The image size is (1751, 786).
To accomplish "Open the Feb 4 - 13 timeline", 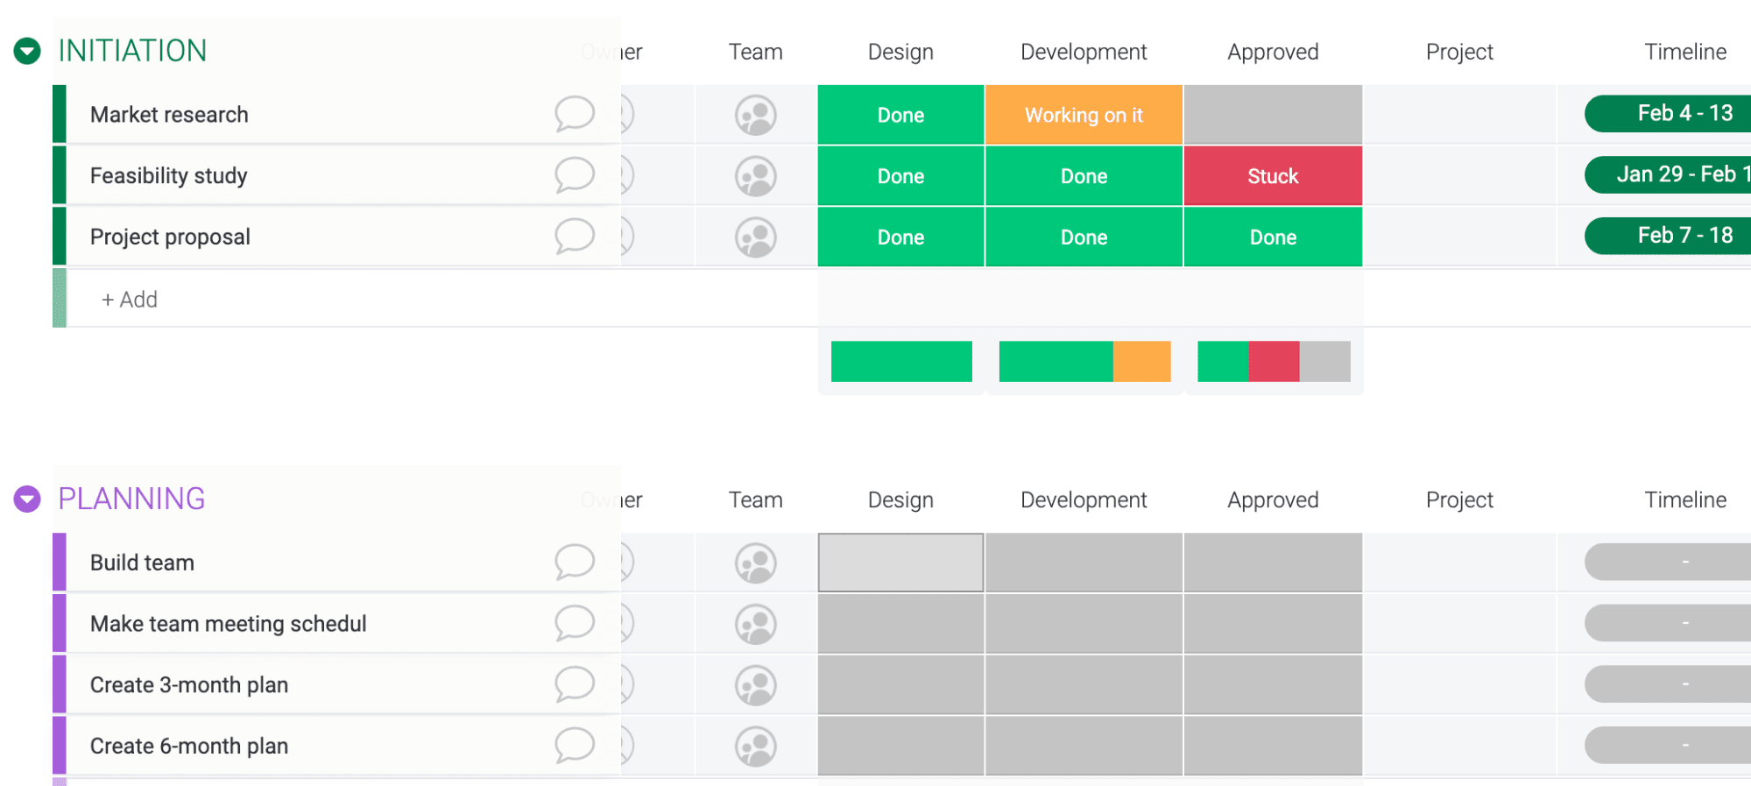I will (x=1668, y=114).
